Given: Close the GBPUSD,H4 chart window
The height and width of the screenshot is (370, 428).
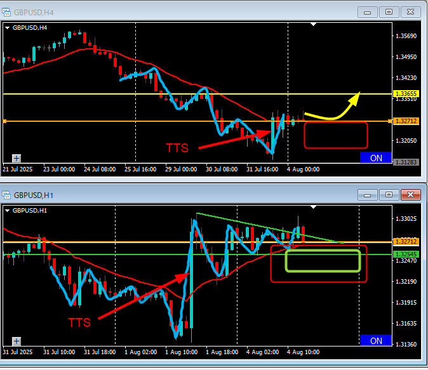Looking at the screenshot, I should pyautogui.click(x=410, y=12).
